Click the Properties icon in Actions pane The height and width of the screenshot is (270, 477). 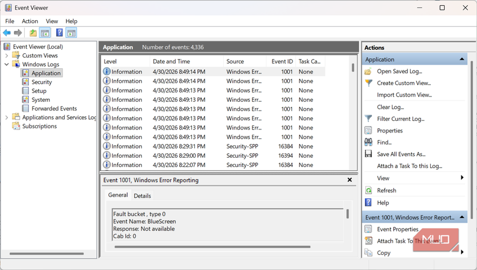click(x=368, y=131)
